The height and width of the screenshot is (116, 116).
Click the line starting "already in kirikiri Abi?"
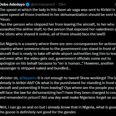[58, 83]
